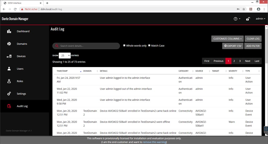Sort by the Target column header
The width and height of the screenshot is (268, 144).
[x=216, y=71]
